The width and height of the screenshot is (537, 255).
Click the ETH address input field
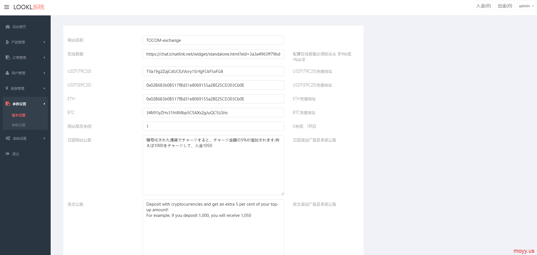pos(213,99)
